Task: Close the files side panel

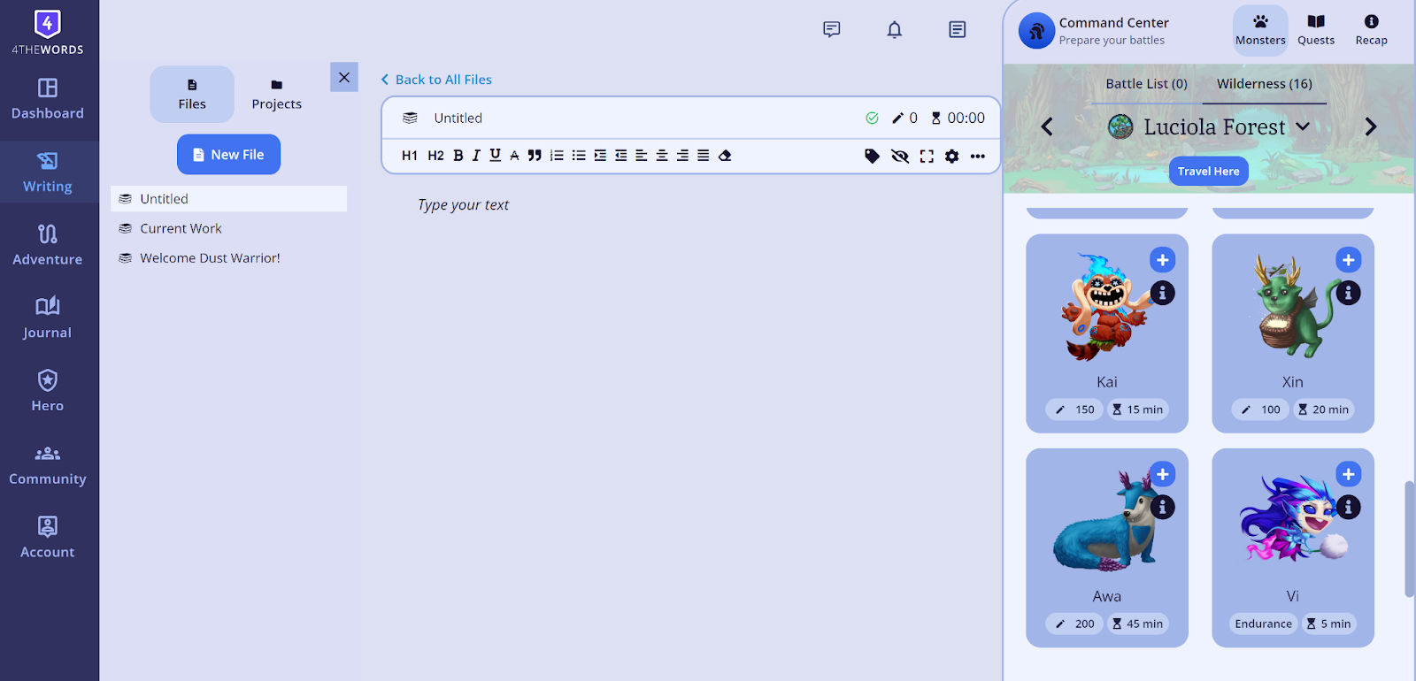Action: pyautogui.click(x=344, y=77)
